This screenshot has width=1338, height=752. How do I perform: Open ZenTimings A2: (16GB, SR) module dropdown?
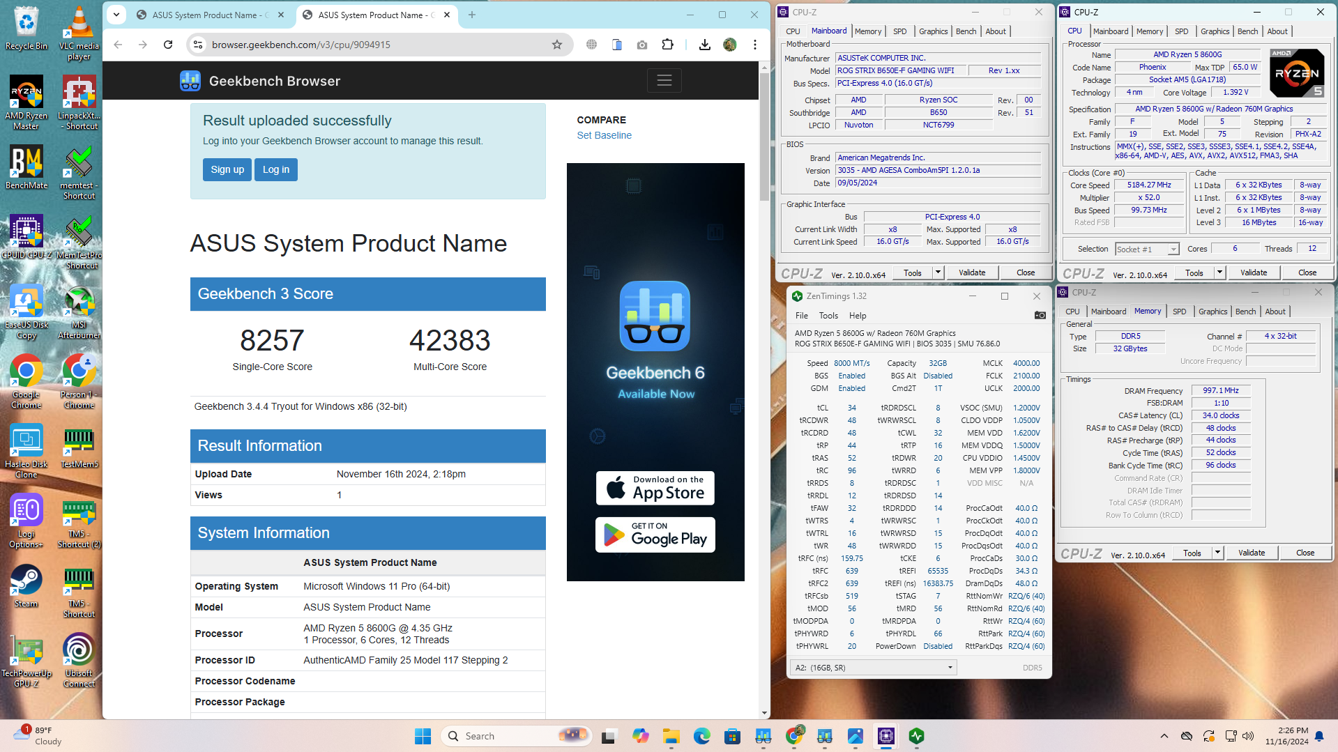[x=873, y=668]
